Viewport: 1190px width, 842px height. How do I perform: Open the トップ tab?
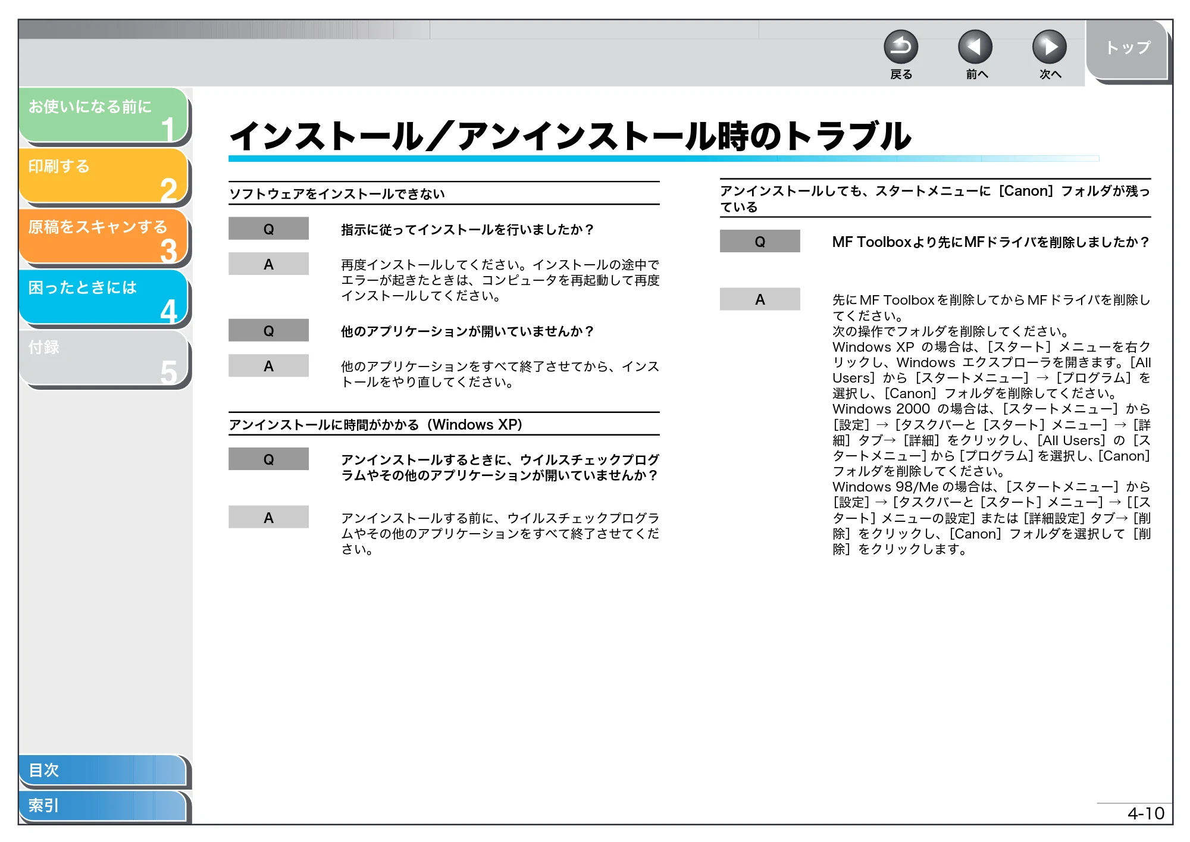click(x=1128, y=49)
